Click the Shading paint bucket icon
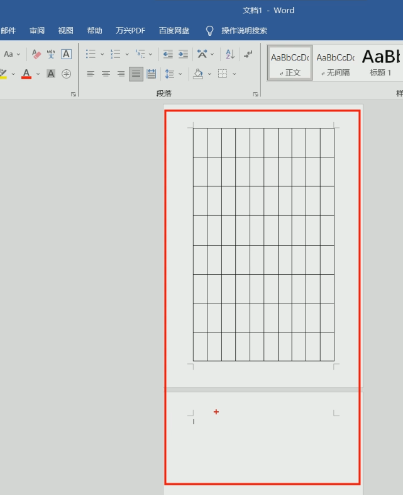This screenshot has width=403, height=495. tap(198, 74)
